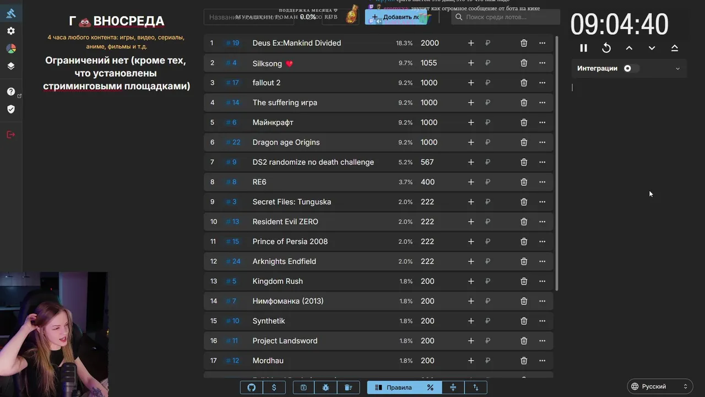Click the ruble icon on Mordhau row

pos(487,361)
